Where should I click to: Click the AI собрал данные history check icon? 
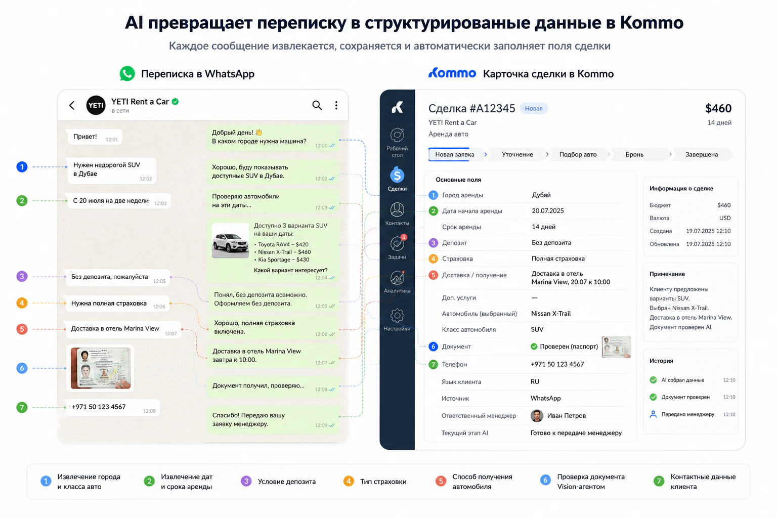click(x=653, y=380)
